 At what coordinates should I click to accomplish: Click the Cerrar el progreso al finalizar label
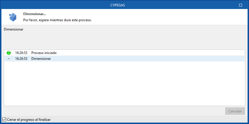coord(28,120)
